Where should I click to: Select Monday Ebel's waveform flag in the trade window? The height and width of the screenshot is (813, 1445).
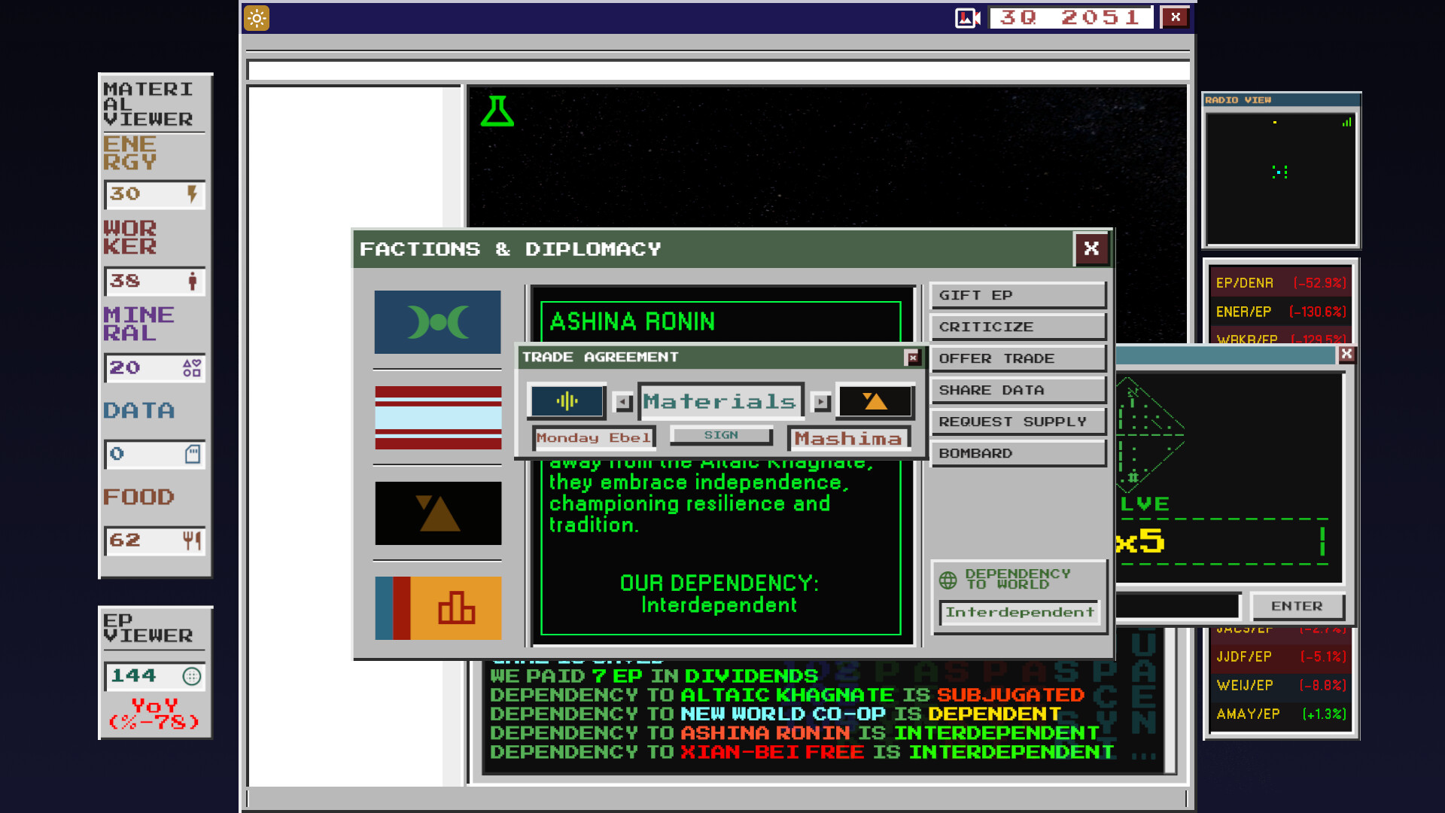(567, 401)
